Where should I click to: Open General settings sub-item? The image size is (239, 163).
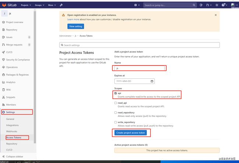point(10,119)
